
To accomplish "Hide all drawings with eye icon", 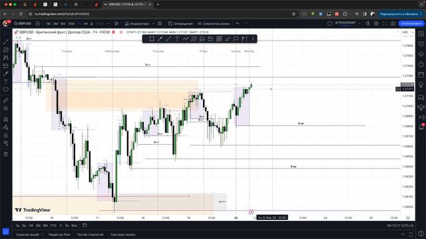I will tap(6, 143).
